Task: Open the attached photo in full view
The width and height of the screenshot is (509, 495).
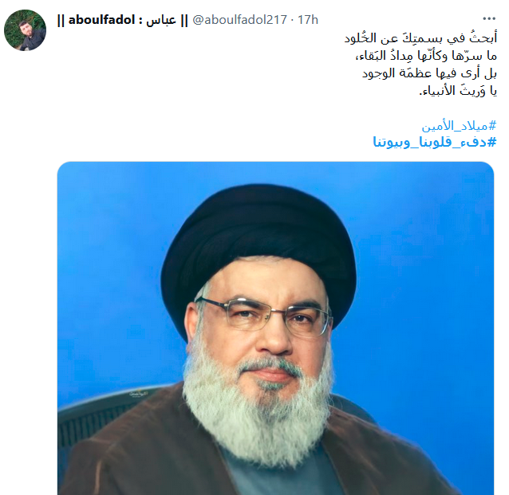Action: point(275,328)
